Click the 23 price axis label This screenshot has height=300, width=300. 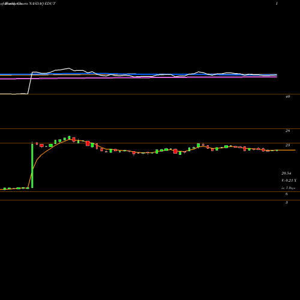[x=287, y=145]
